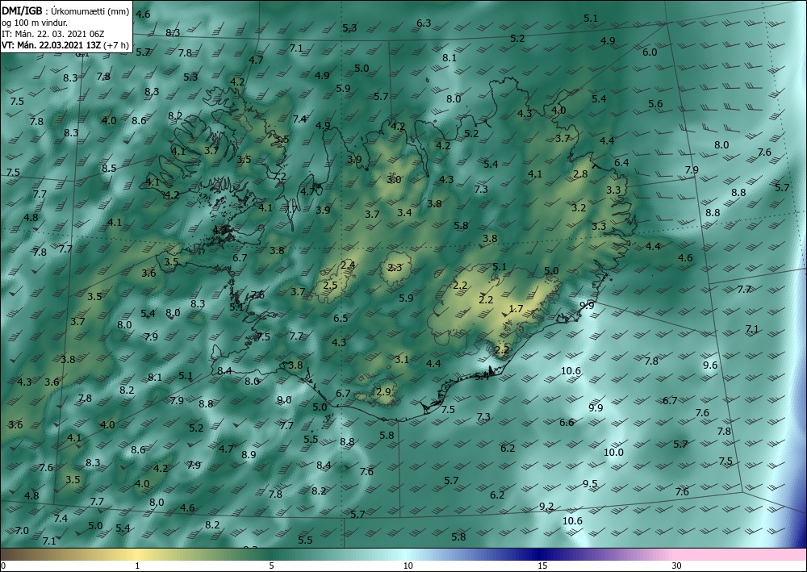
Task: Click the "VT: Mán. 22.03.2021 13Z (+7 h)" line
Action: (x=65, y=45)
